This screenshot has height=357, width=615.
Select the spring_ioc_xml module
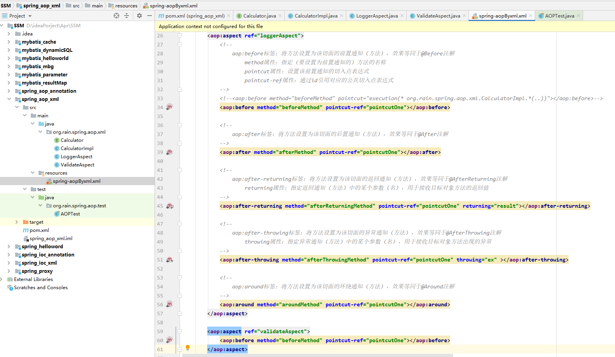(x=36, y=263)
